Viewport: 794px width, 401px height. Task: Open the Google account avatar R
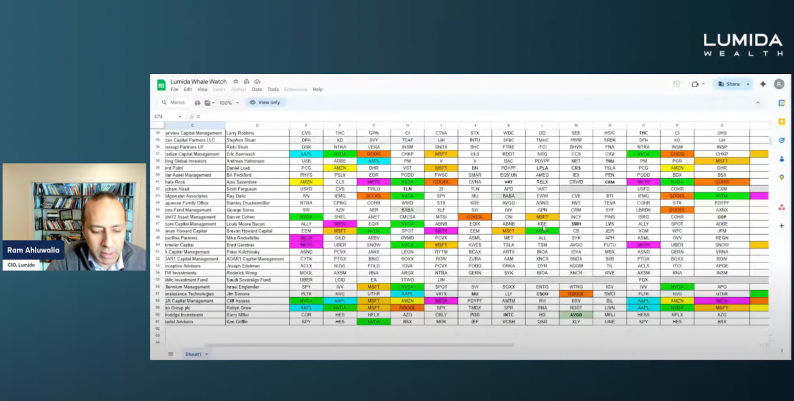(x=779, y=84)
